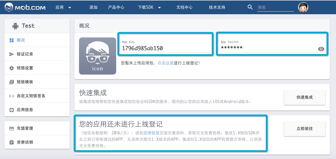Go to 文档中心

[184, 7]
